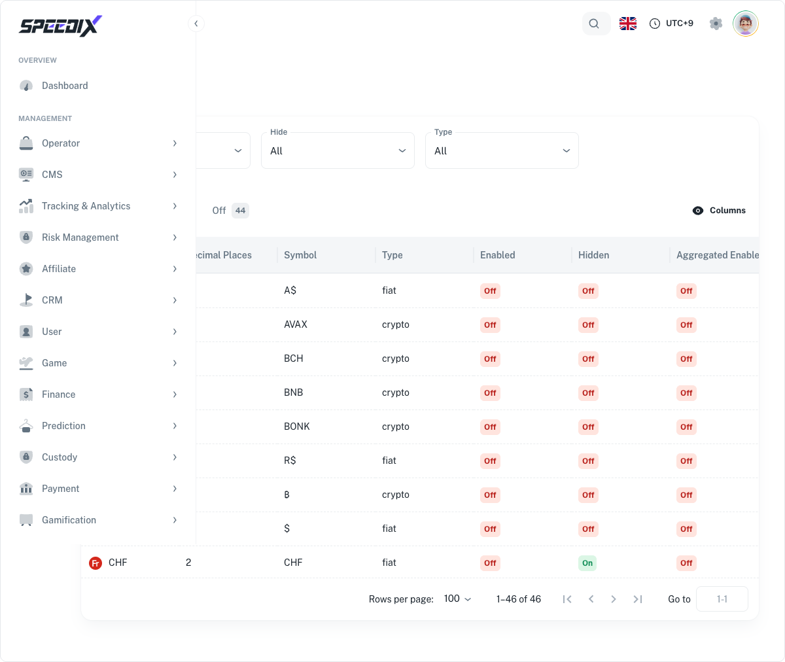This screenshot has height=662, width=785.
Task: Switch to the Off 44 tab
Action: tap(230, 211)
